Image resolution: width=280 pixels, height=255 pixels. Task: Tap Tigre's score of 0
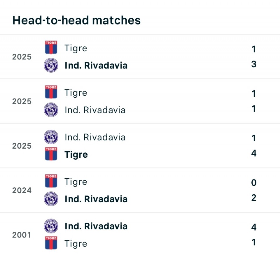(254, 183)
